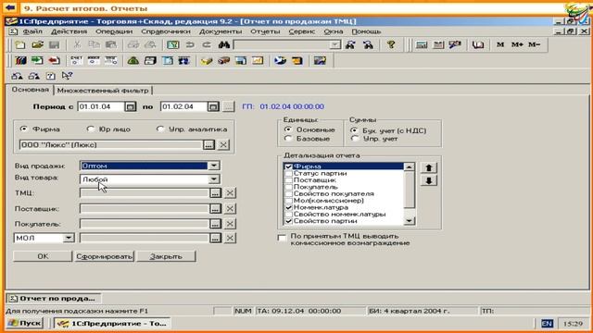Open calendar picker for start date 01.01.04
Image resolution: width=593 pixels, height=333 pixels.
(130, 107)
